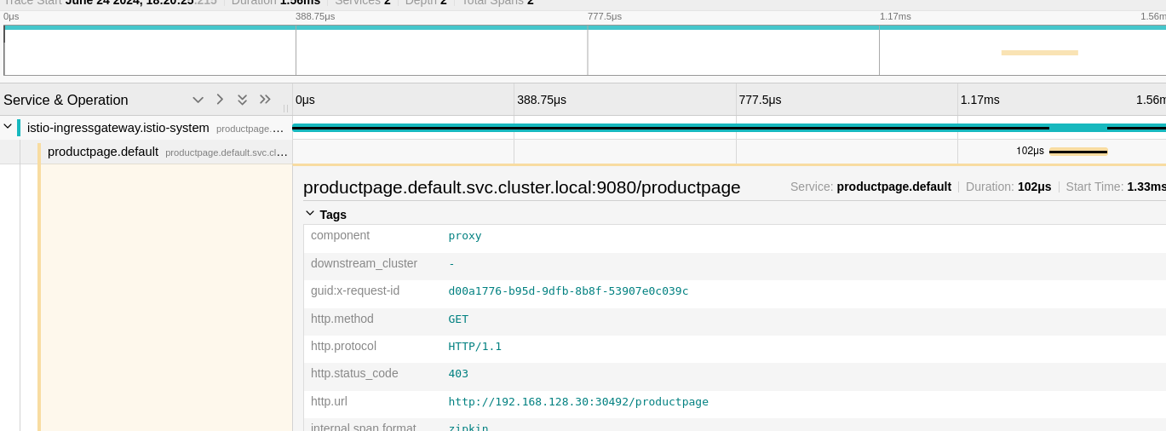Click the istio-ingressgateway teal span bar
1166x431 pixels.
point(729,128)
